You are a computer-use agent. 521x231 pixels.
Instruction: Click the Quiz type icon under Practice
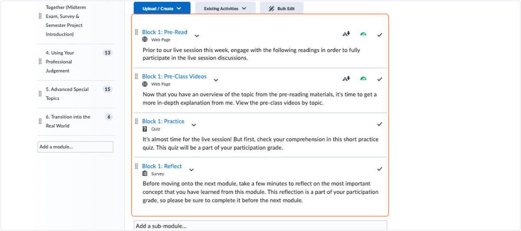(145, 129)
